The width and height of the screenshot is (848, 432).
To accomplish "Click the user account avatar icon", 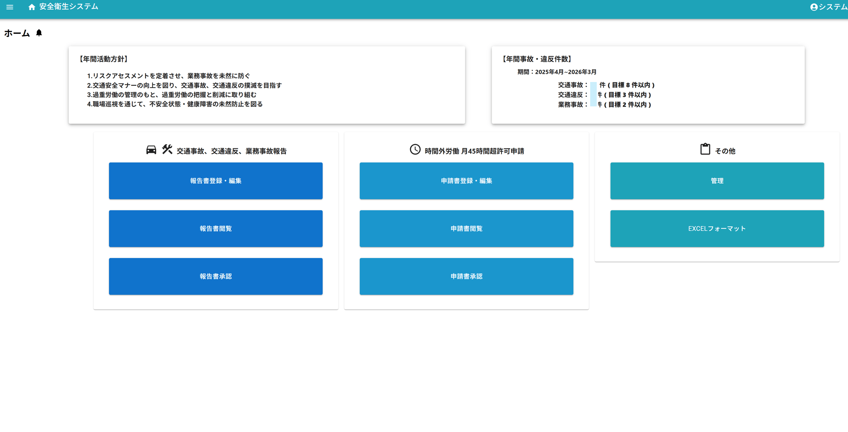I will 814,7.
